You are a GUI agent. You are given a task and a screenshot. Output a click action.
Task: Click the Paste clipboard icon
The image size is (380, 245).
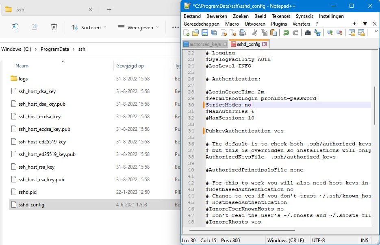(x=274, y=33)
